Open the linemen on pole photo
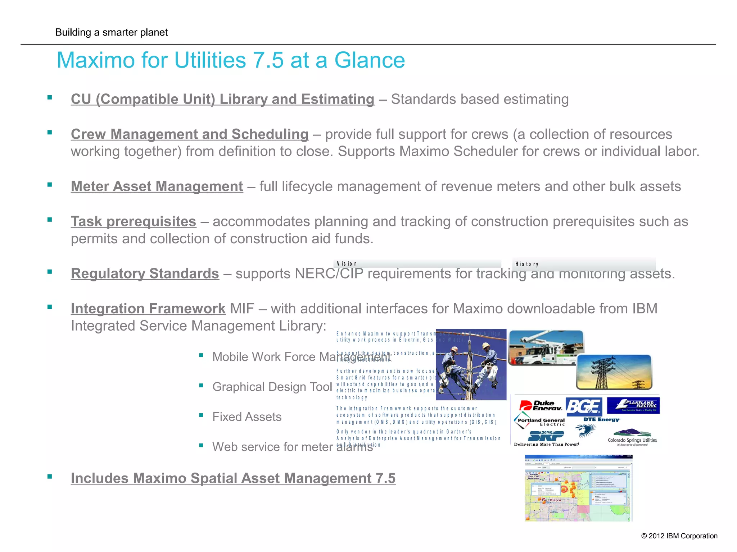Screen dimensions: 737x552 (x=471, y=364)
